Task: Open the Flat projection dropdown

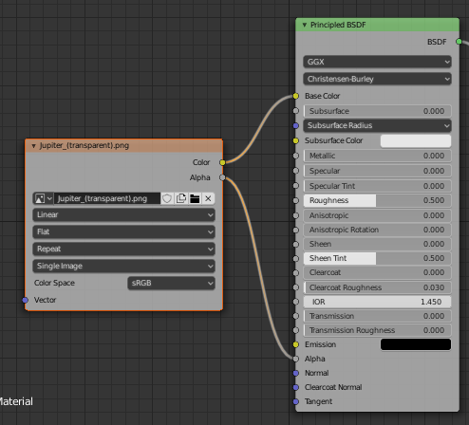Action: (x=123, y=231)
